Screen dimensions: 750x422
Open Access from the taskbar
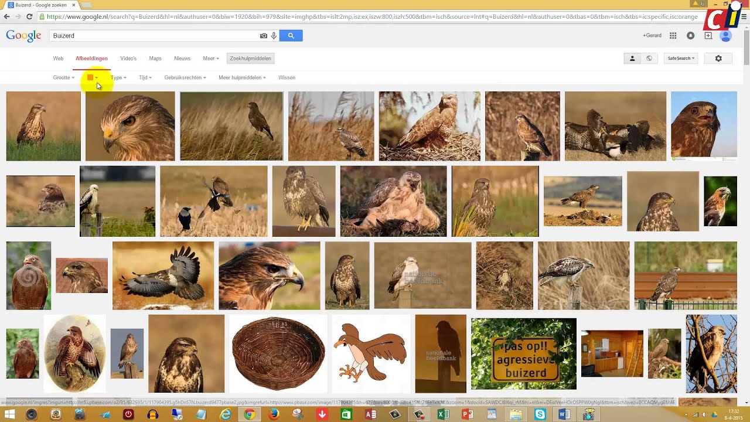coord(370,414)
